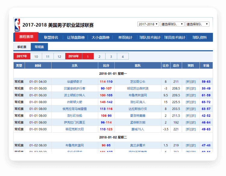Open the 波士顿凯尔特人 team link

coord(74,95)
